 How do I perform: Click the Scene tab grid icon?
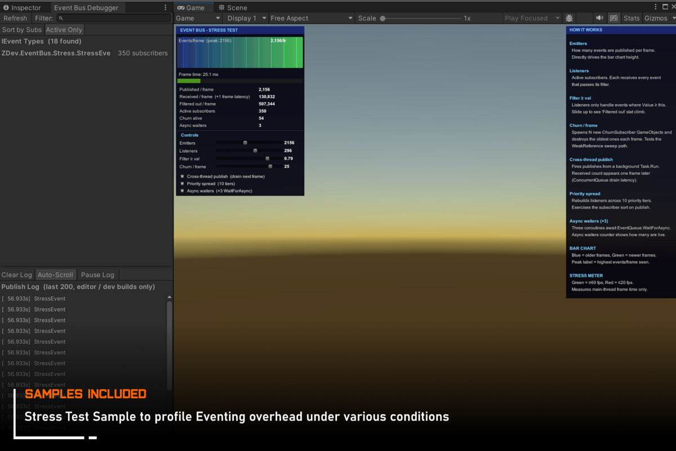point(222,8)
